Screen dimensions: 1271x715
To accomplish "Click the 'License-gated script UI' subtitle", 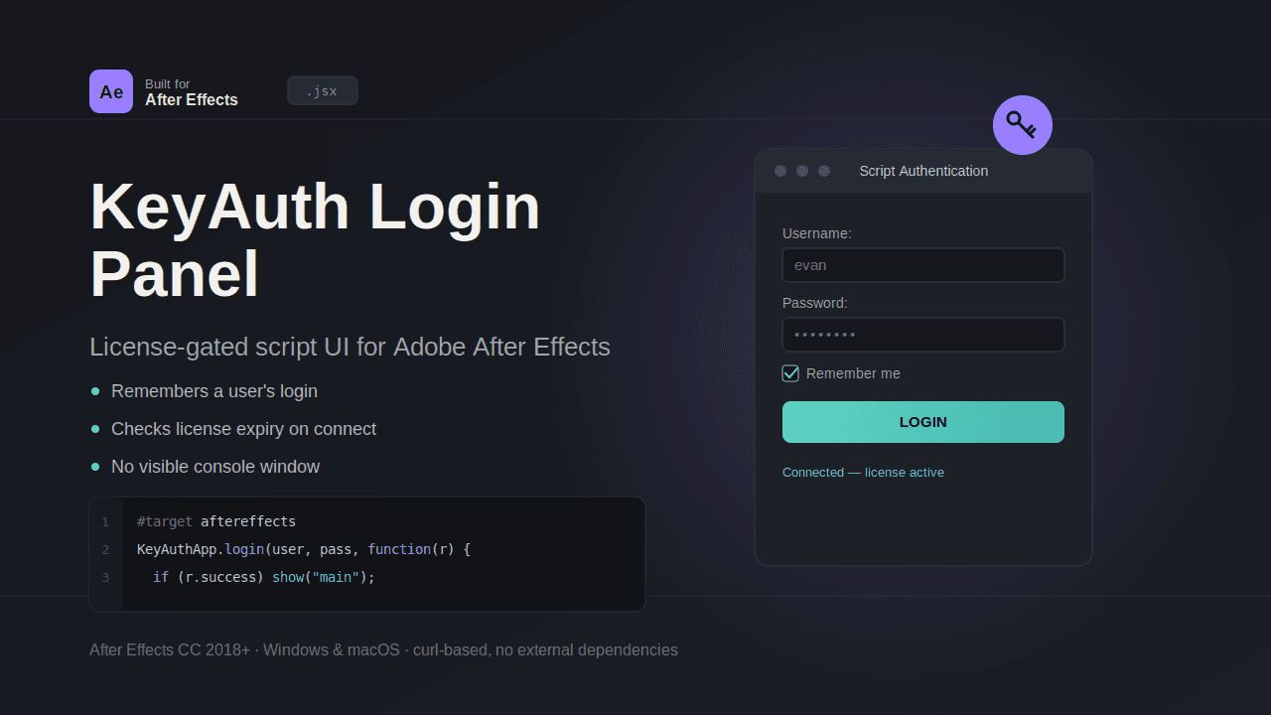I will 350,347.
